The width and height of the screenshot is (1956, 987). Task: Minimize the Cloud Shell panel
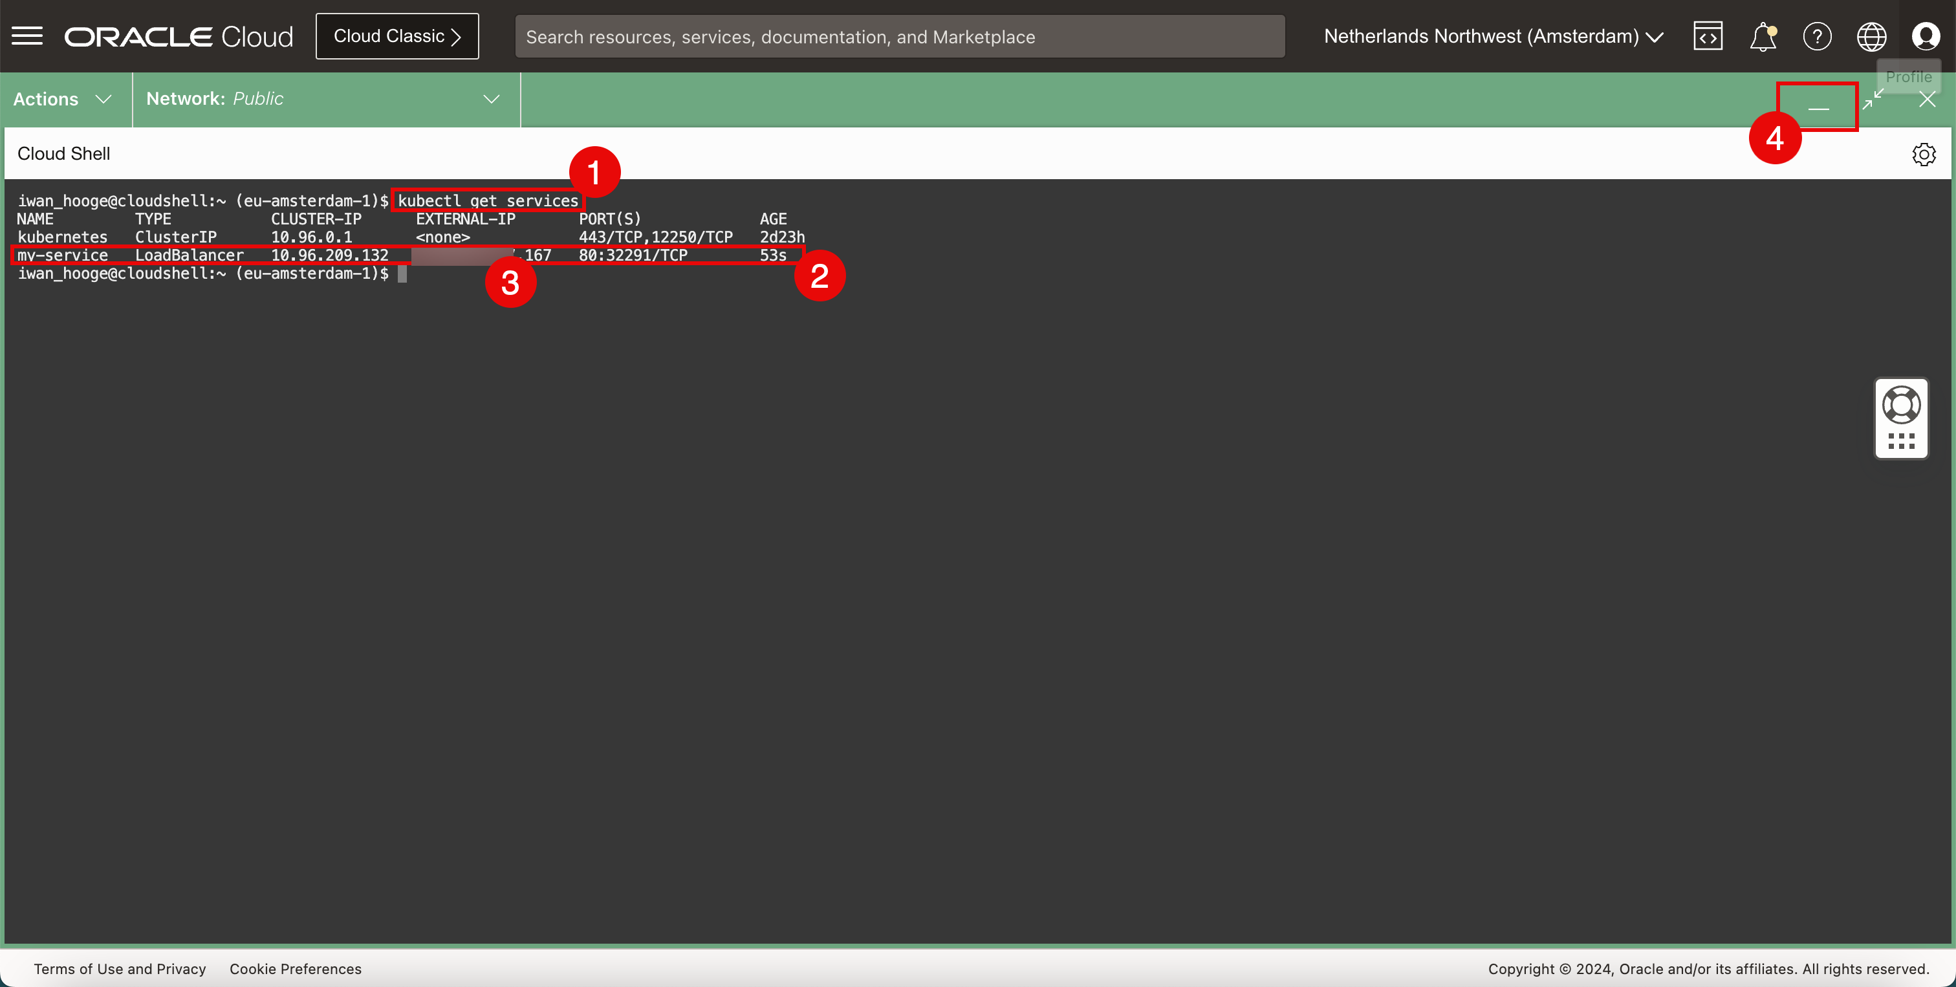(1819, 109)
